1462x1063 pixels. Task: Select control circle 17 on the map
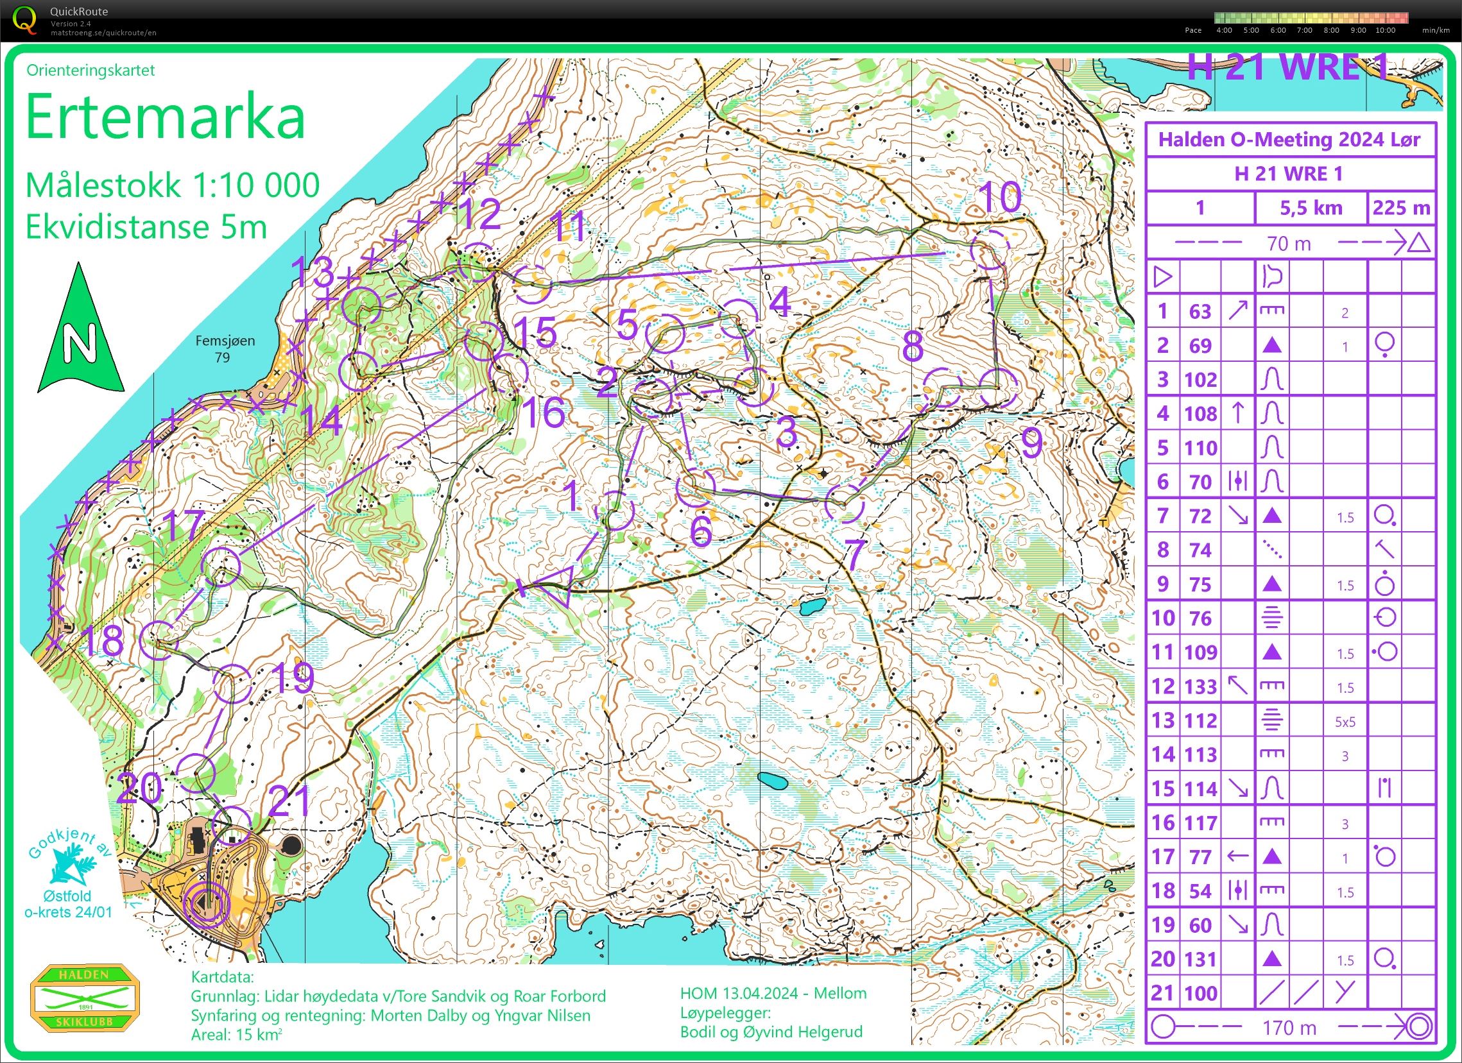pos(221,566)
